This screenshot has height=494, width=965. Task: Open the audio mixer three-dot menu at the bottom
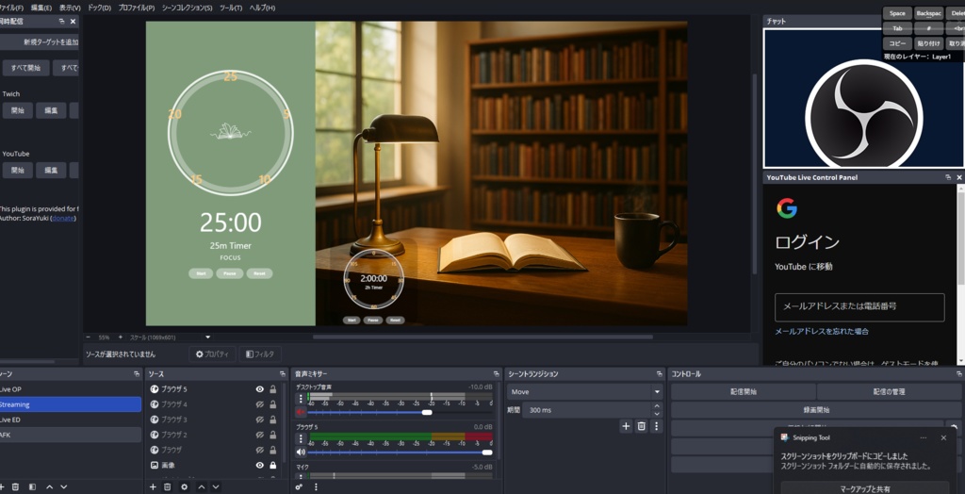point(316,486)
